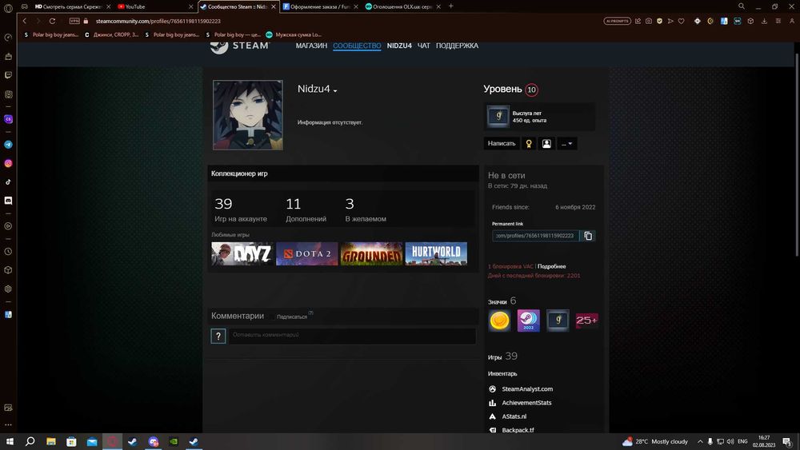Open the 'Мужская сумка' bookmark
Screen dimensions: 800x450
[294, 34]
